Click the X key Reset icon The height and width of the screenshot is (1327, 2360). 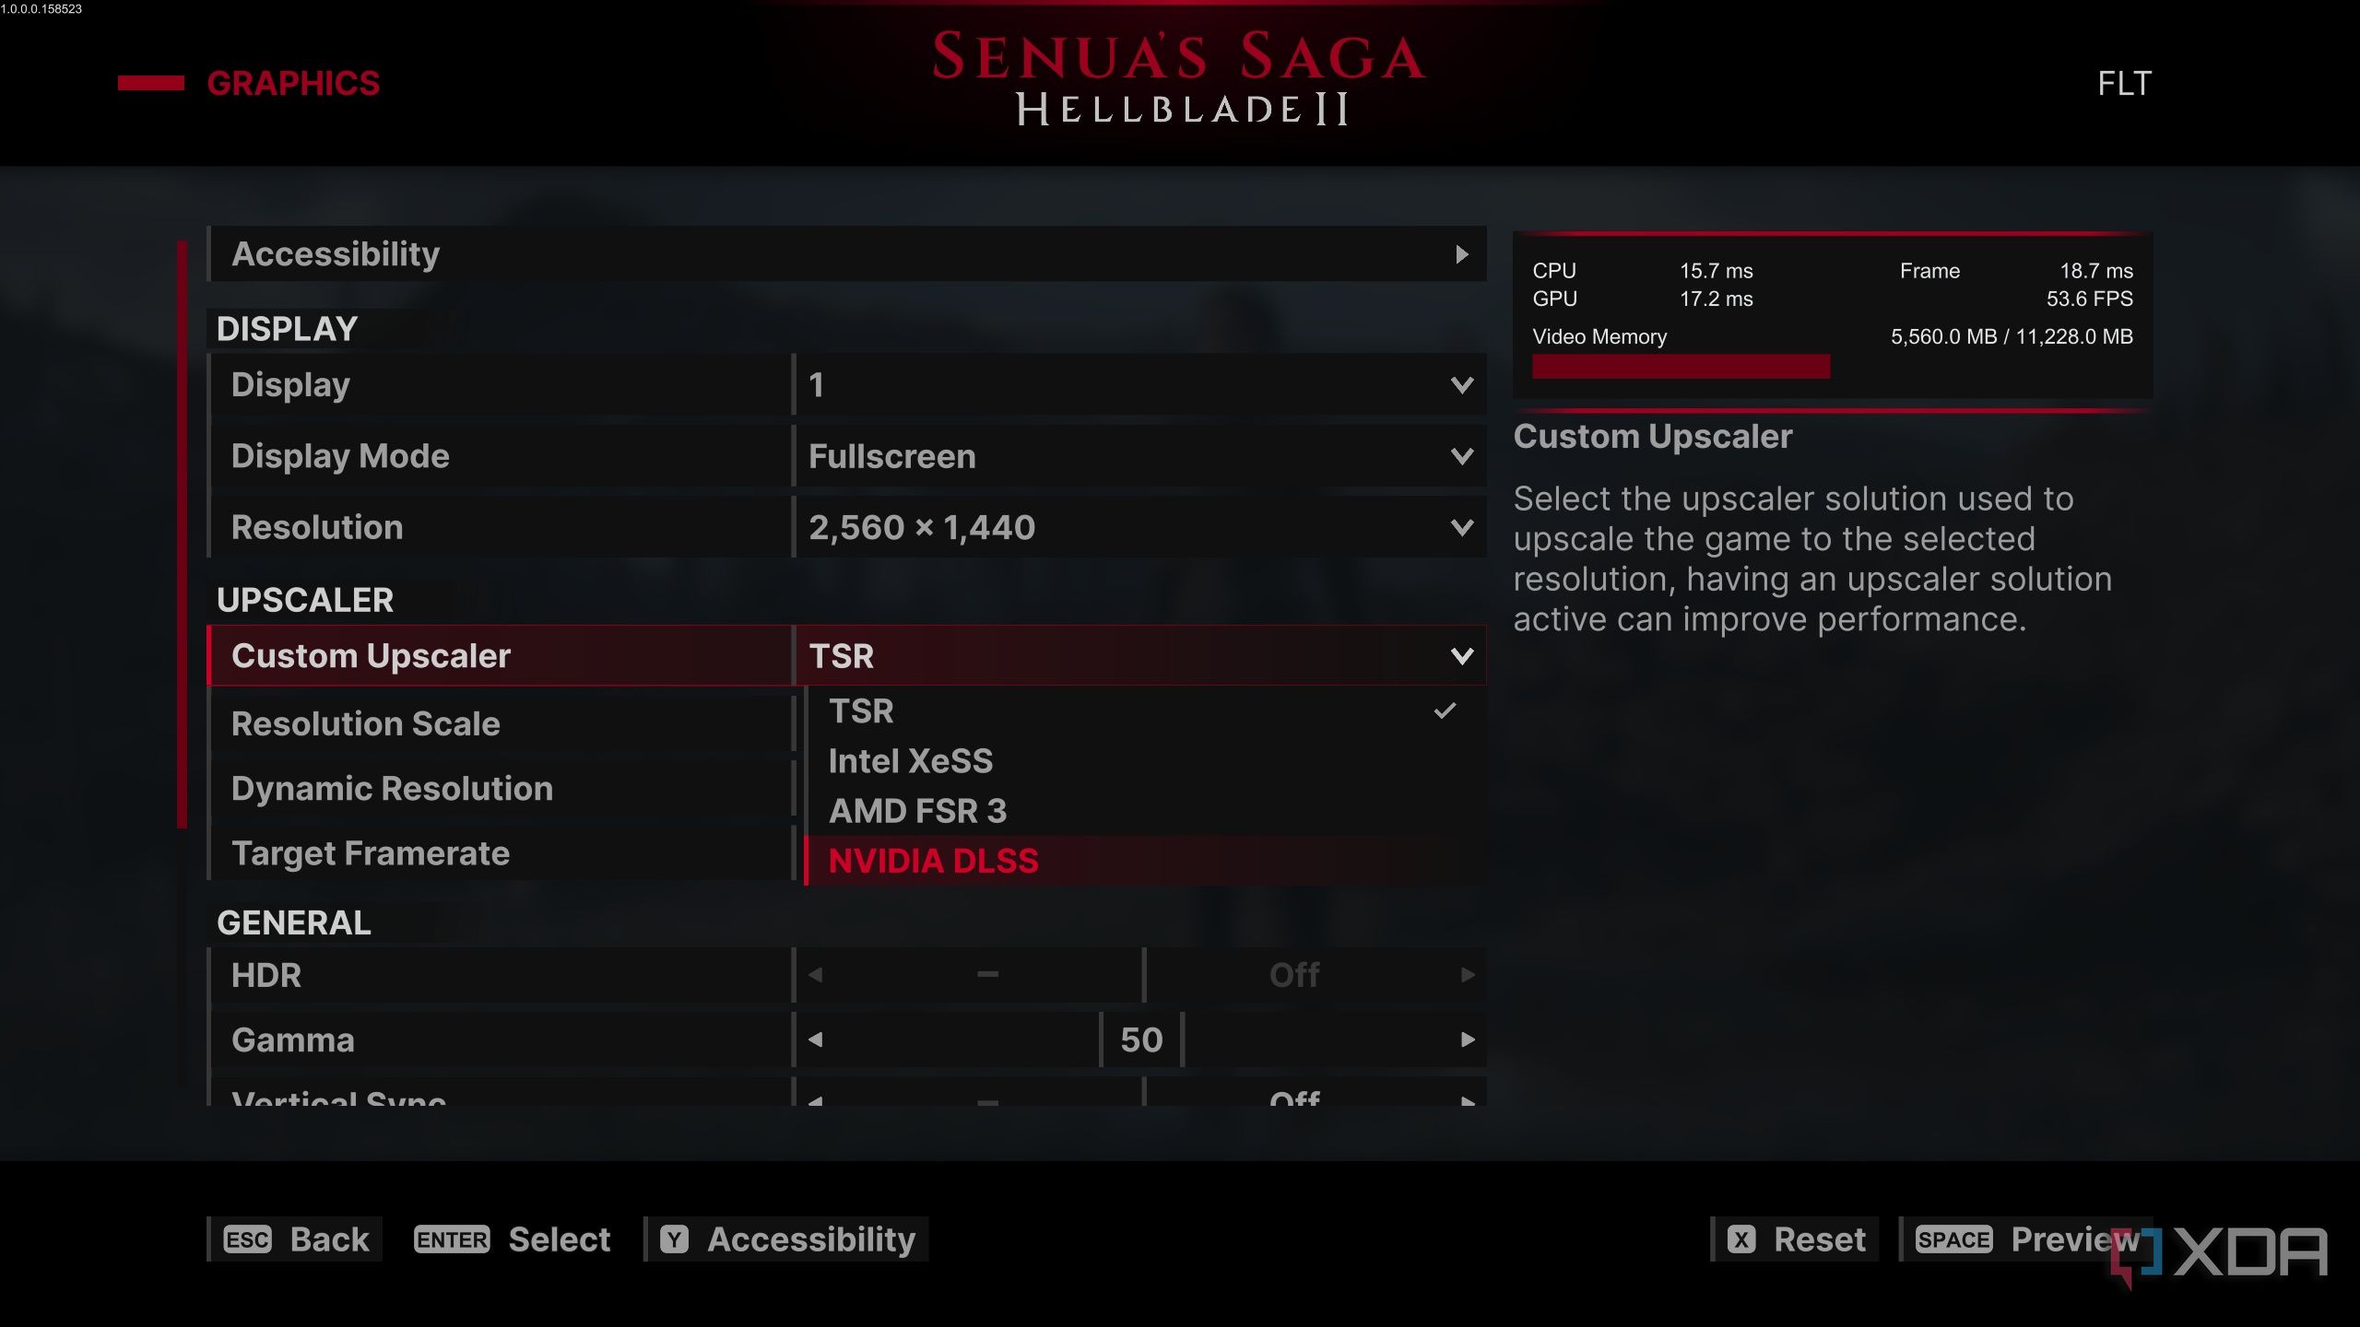[x=1741, y=1239]
